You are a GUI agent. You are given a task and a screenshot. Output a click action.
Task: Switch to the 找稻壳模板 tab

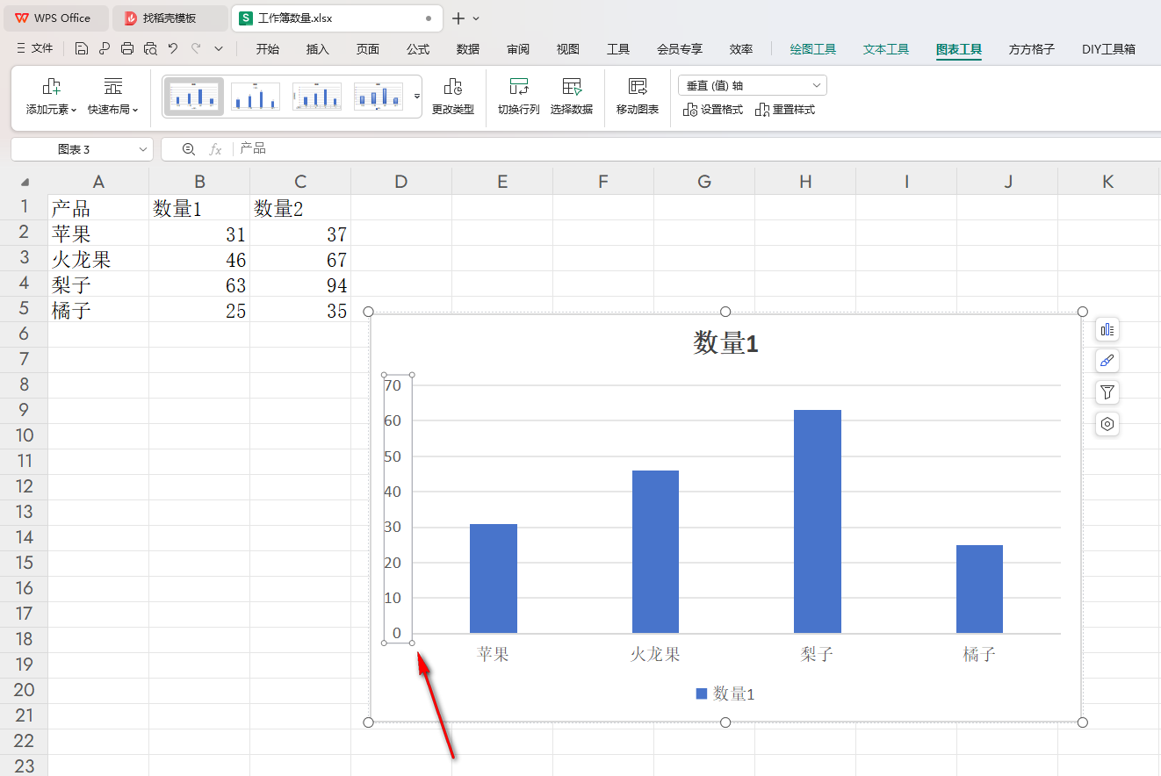[x=169, y=18]
